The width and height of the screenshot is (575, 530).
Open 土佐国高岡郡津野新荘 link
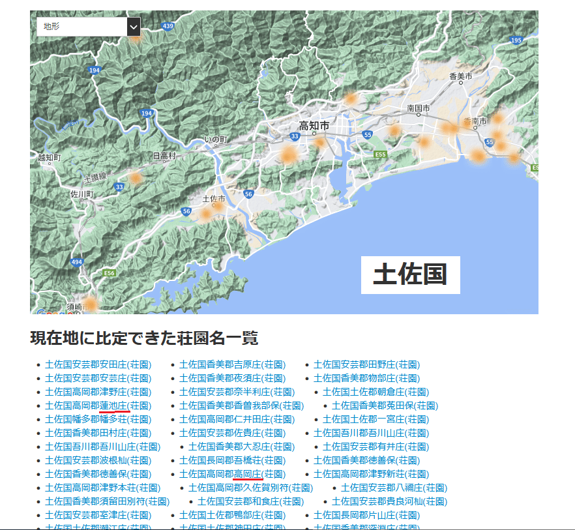pyautogui.click(x=371, y=474)
